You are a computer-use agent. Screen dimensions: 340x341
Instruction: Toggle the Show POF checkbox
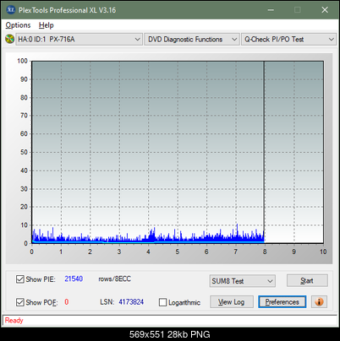coord(20,302)
